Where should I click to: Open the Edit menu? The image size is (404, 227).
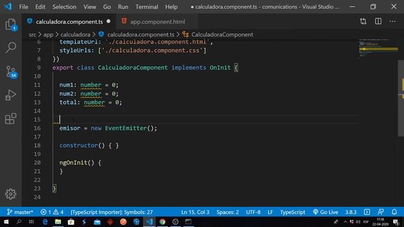(x=40, y=7)
